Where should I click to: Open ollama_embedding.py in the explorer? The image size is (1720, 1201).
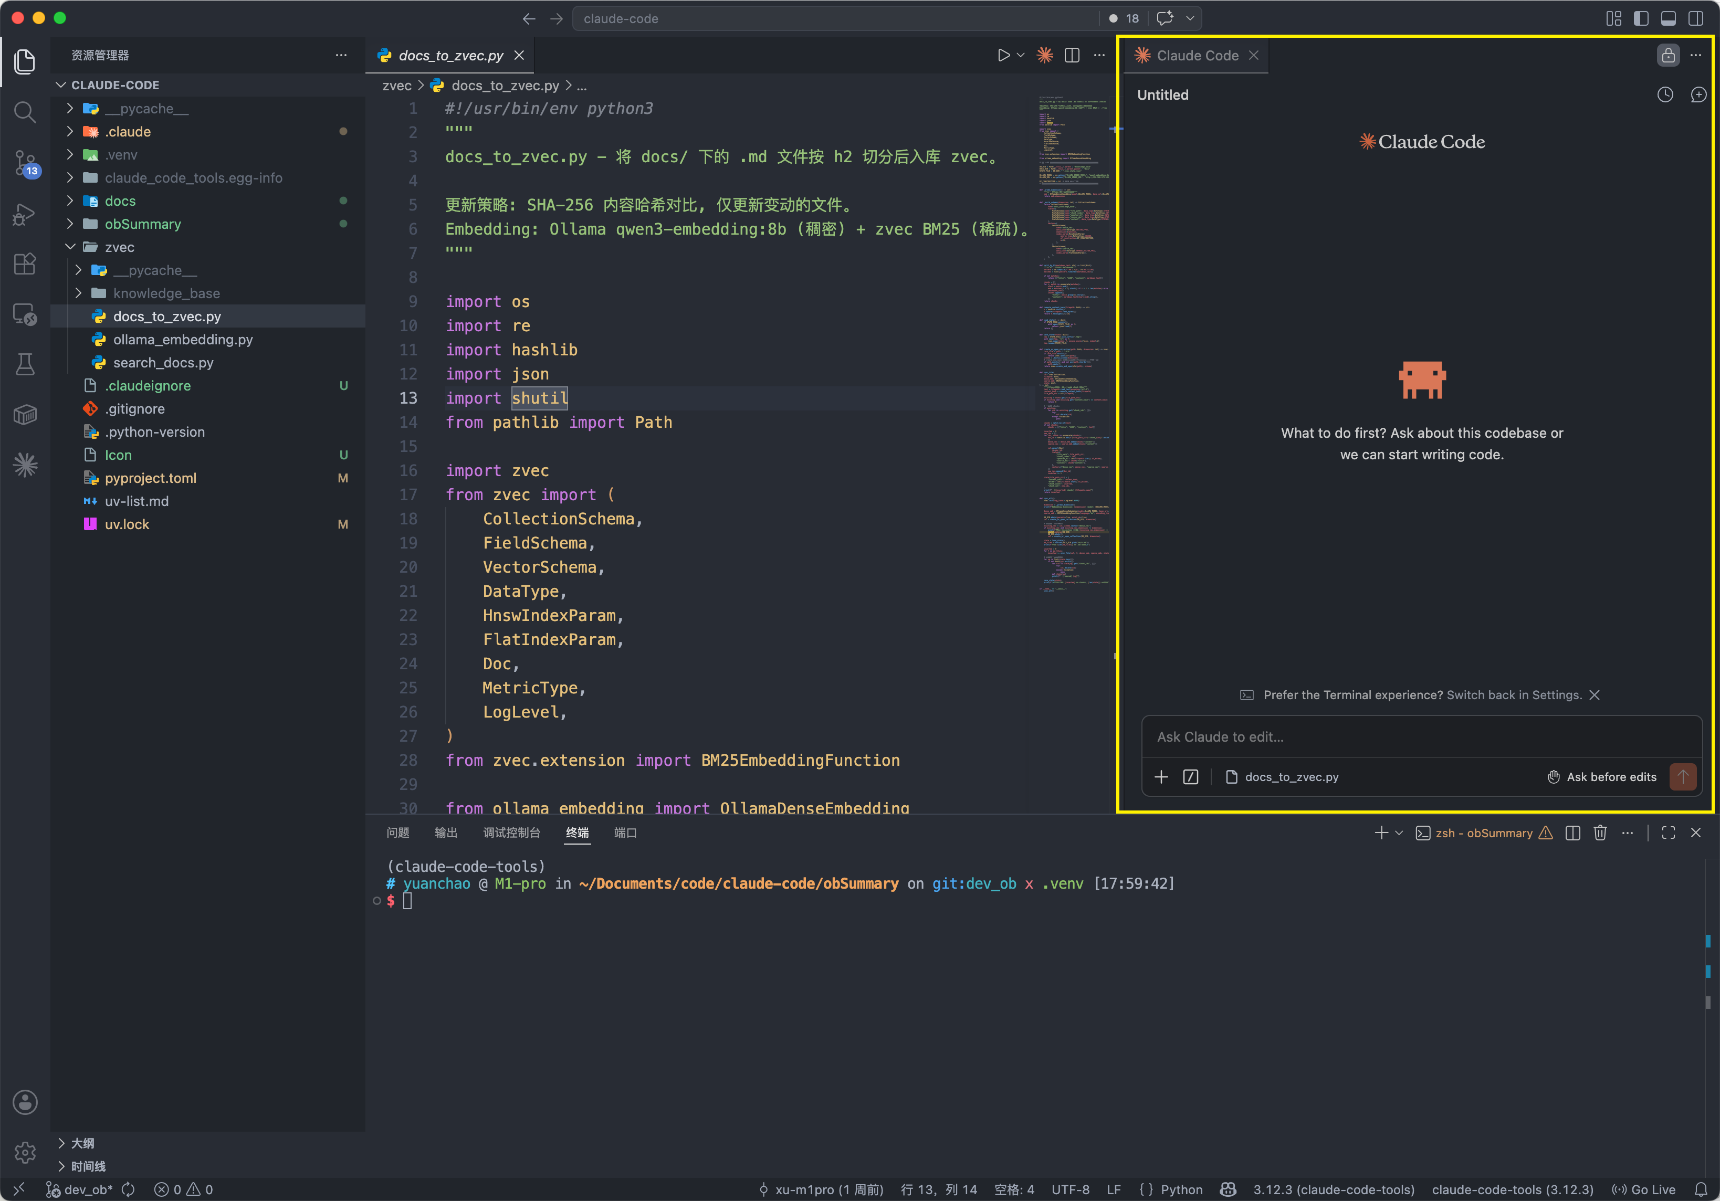[x=208, y=339]
